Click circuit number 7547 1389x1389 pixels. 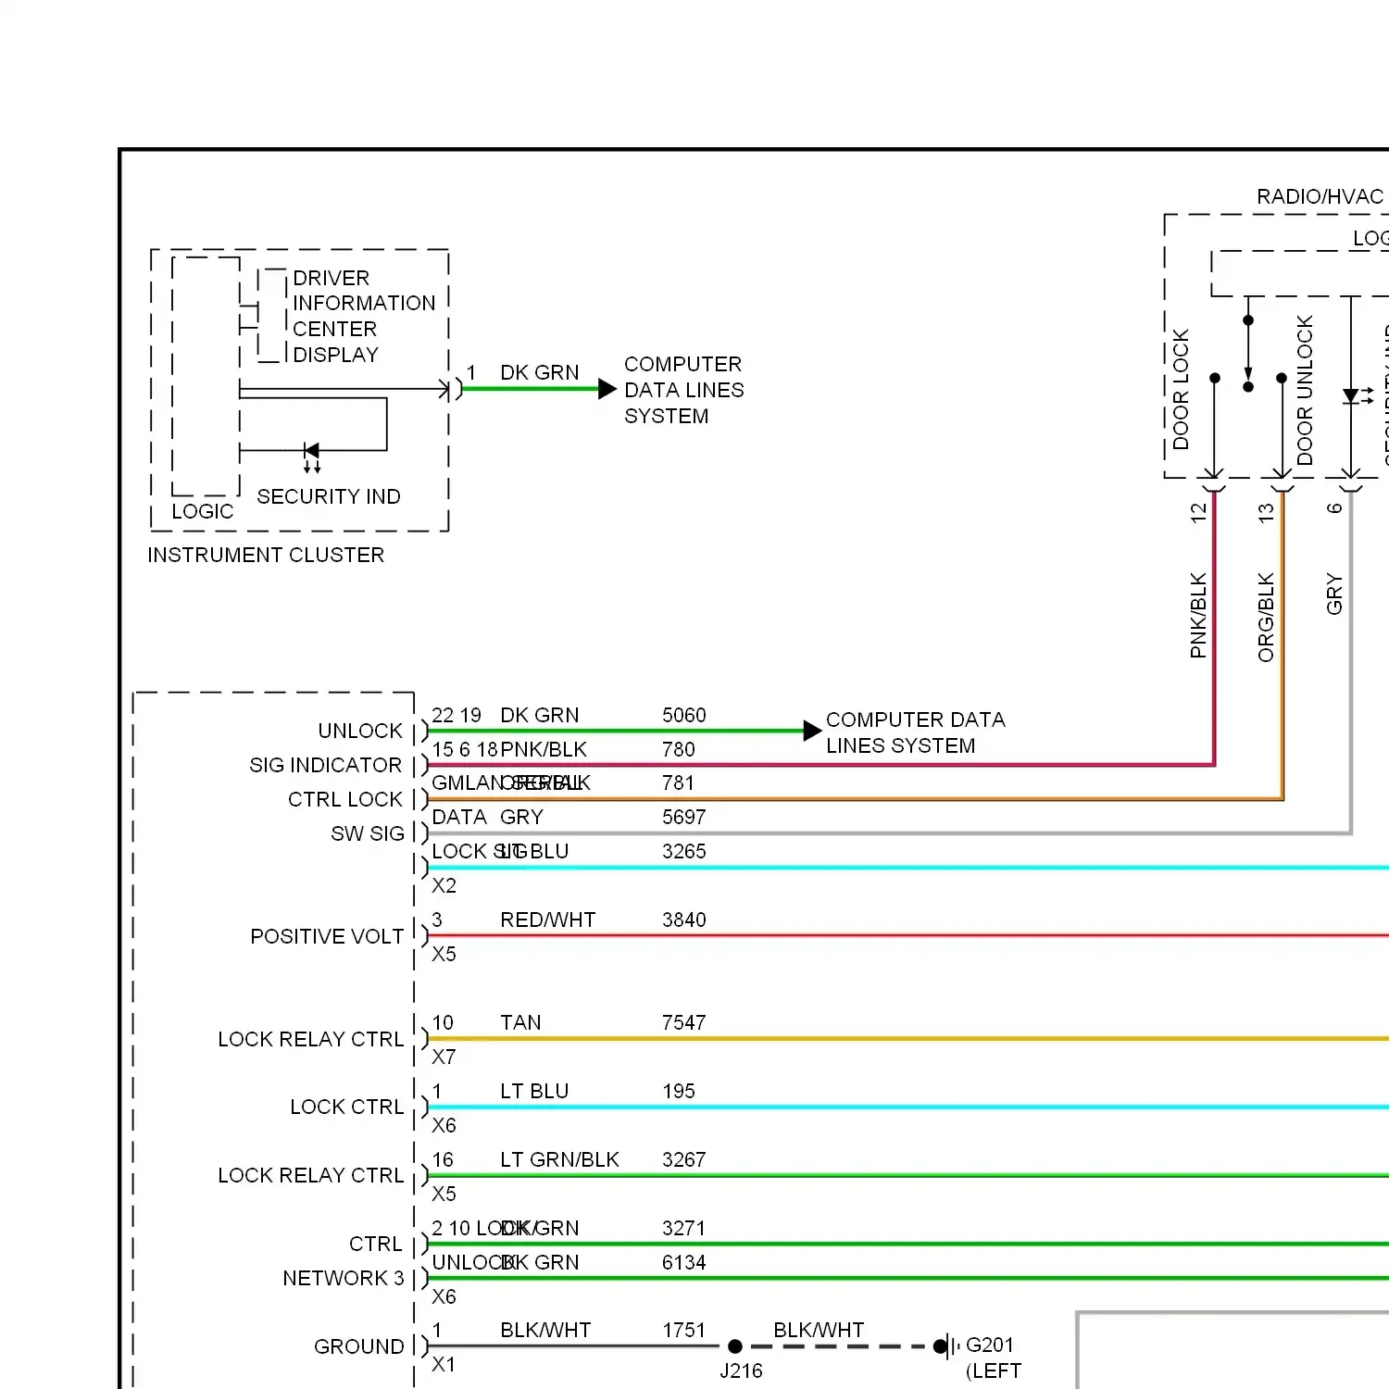[684, 1022]
